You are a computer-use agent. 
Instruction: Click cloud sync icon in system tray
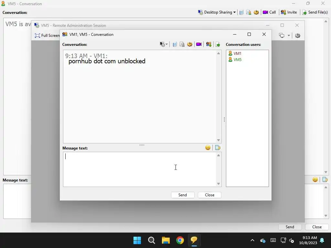(263, 240)
